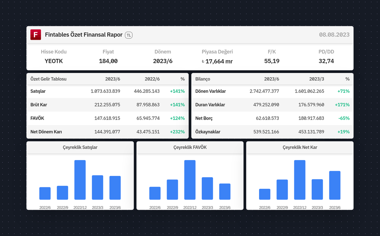Click the PD/DD value 32,74
Viewport: 380px width, 236px height.
[x=326, y=61]
